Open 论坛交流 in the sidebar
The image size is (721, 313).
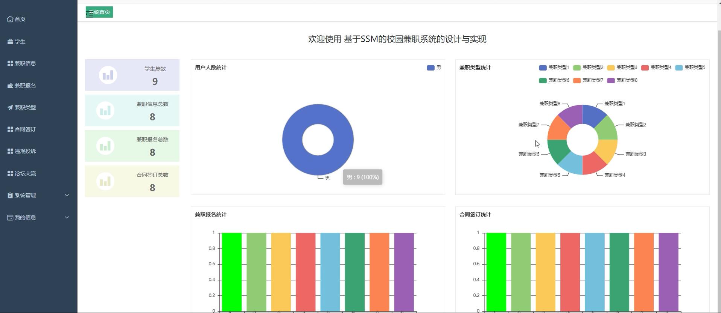39,173
